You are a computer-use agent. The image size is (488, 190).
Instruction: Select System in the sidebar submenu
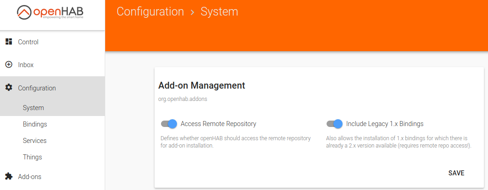pos(33,108)
